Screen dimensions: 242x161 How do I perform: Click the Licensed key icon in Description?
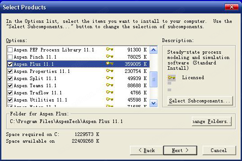pos(172,78)
